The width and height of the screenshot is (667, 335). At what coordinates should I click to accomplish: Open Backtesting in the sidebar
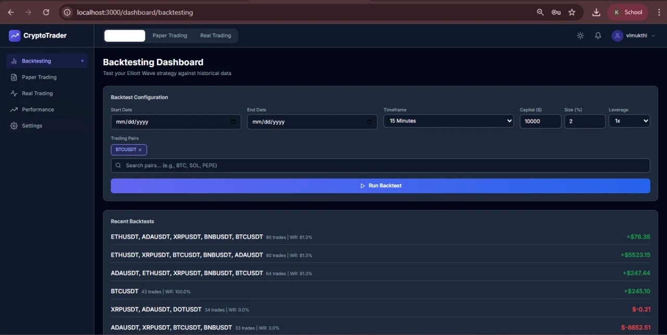click(47, 61)
